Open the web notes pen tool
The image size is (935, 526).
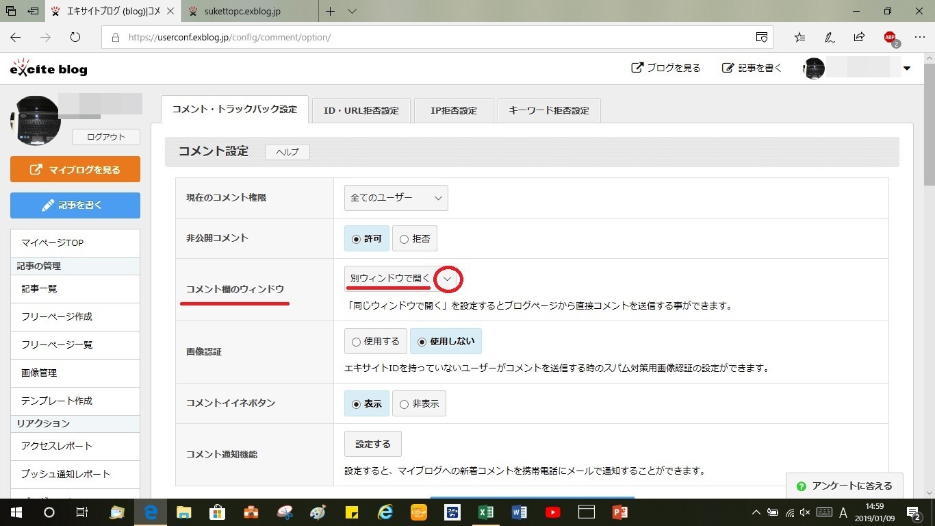coord(830,37)
